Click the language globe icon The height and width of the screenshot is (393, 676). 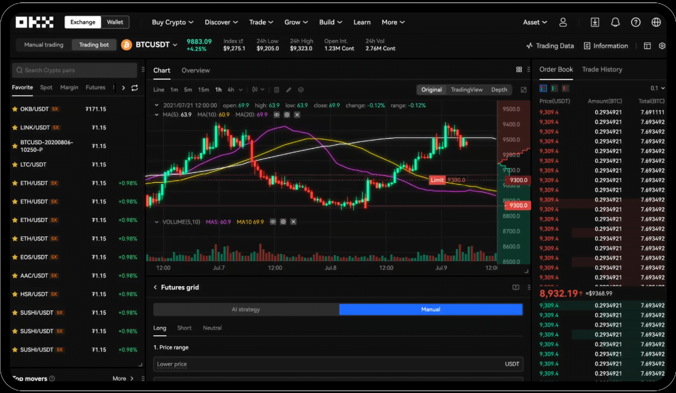point(655,22)
